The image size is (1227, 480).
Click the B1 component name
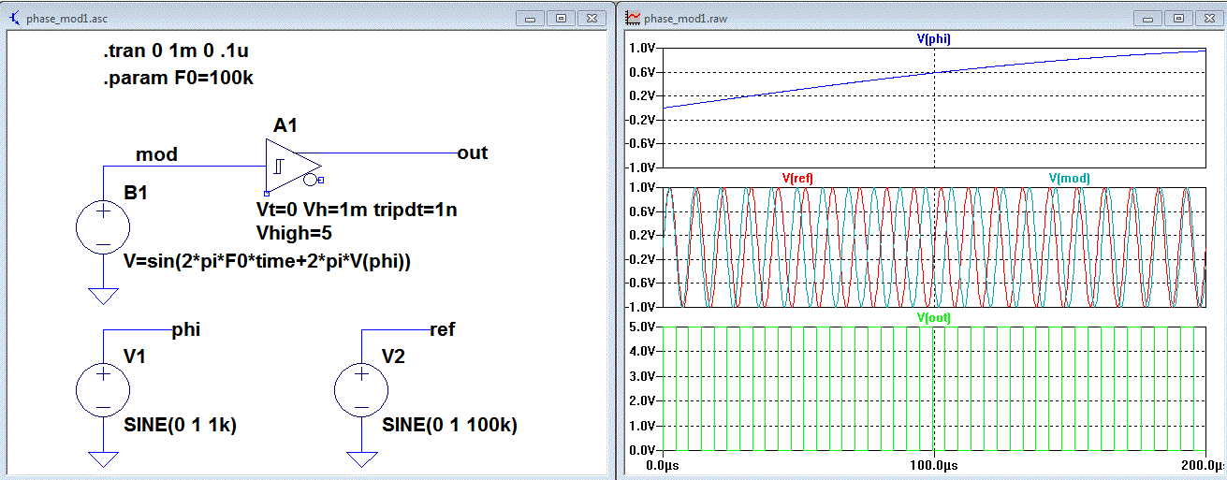(135, 193)
